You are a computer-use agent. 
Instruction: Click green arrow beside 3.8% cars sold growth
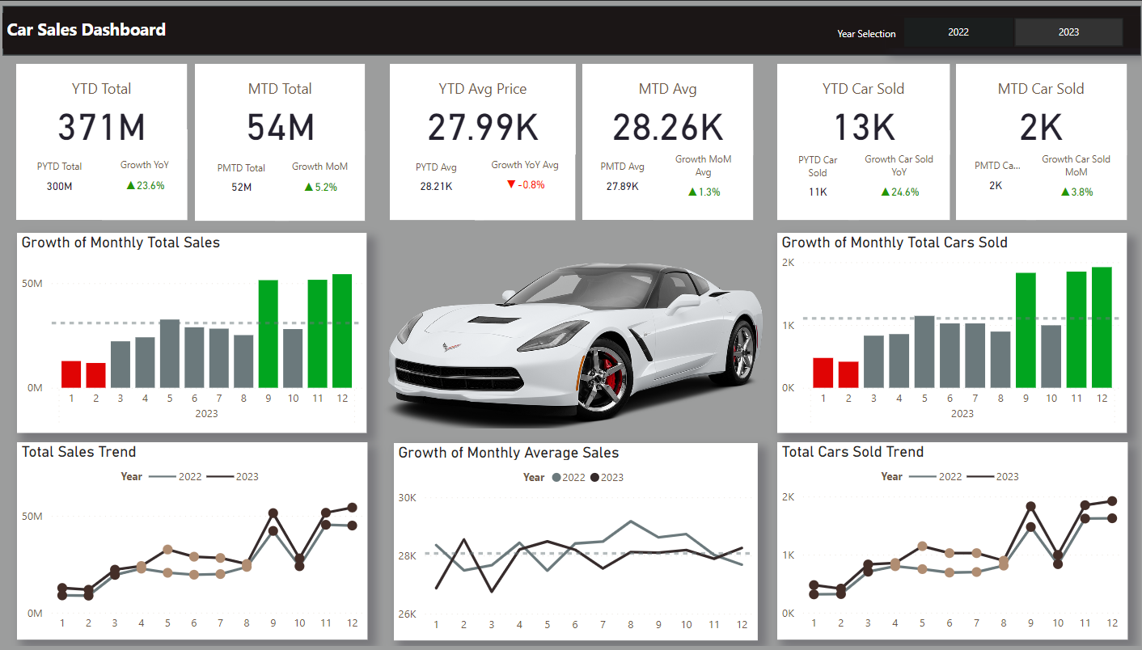tap(1065, 192)
